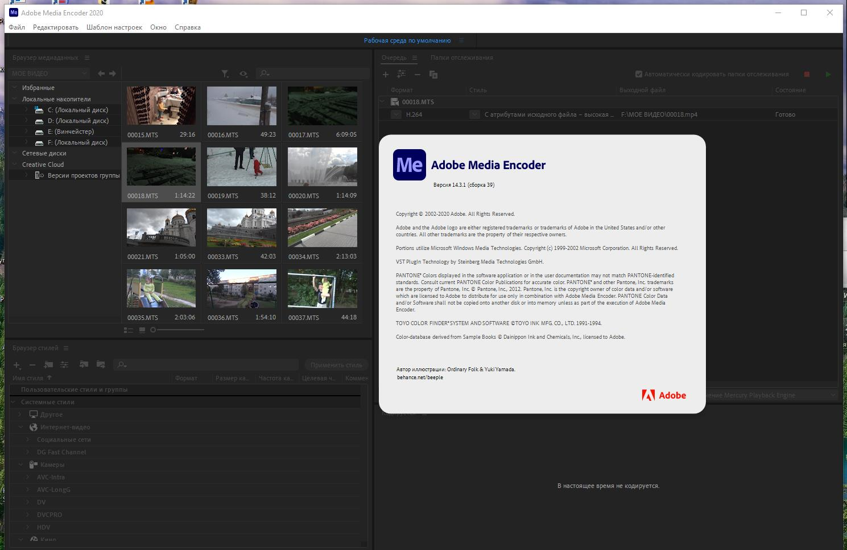Open the ingest view eye icon menu

[x=244, y=73]
